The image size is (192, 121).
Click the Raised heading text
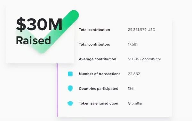[x=33, y=40]
